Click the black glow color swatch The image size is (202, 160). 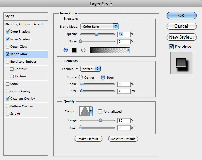(74, 50)
